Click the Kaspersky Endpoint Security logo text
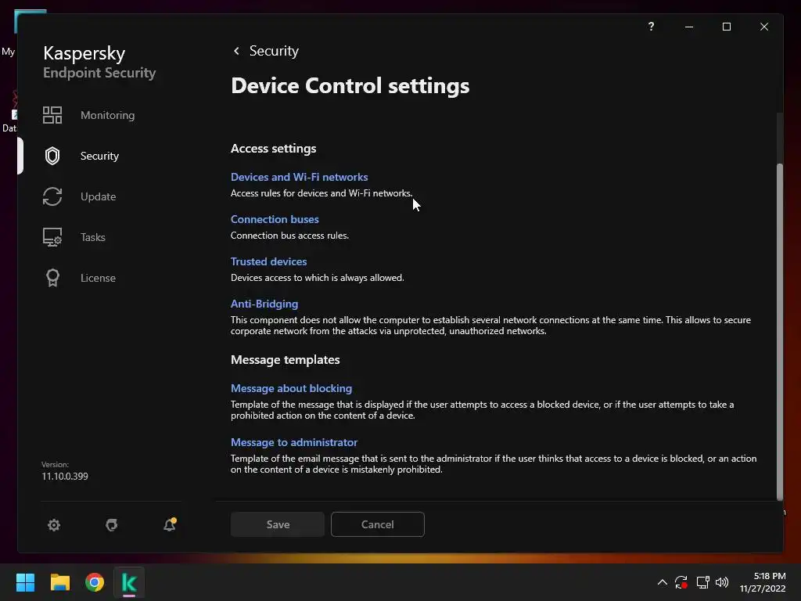The image size is (801, 601). (x=99, y=63)
